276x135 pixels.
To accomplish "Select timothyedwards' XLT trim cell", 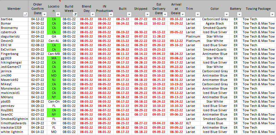I will click(x=189, y=123).
